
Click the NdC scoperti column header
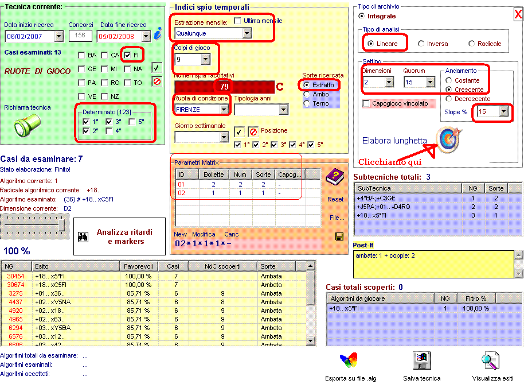pos(222,266)
